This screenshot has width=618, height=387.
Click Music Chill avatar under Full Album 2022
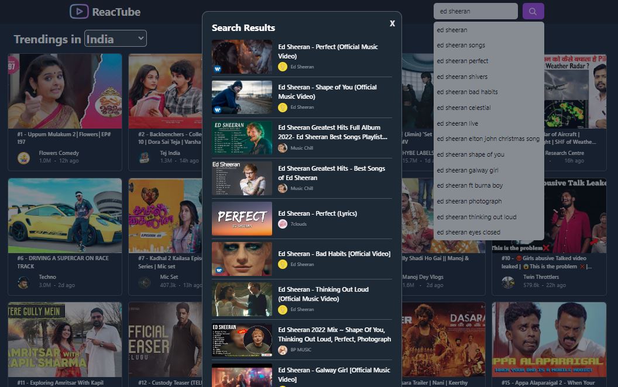pyautogui.click(x=283, y=148)
